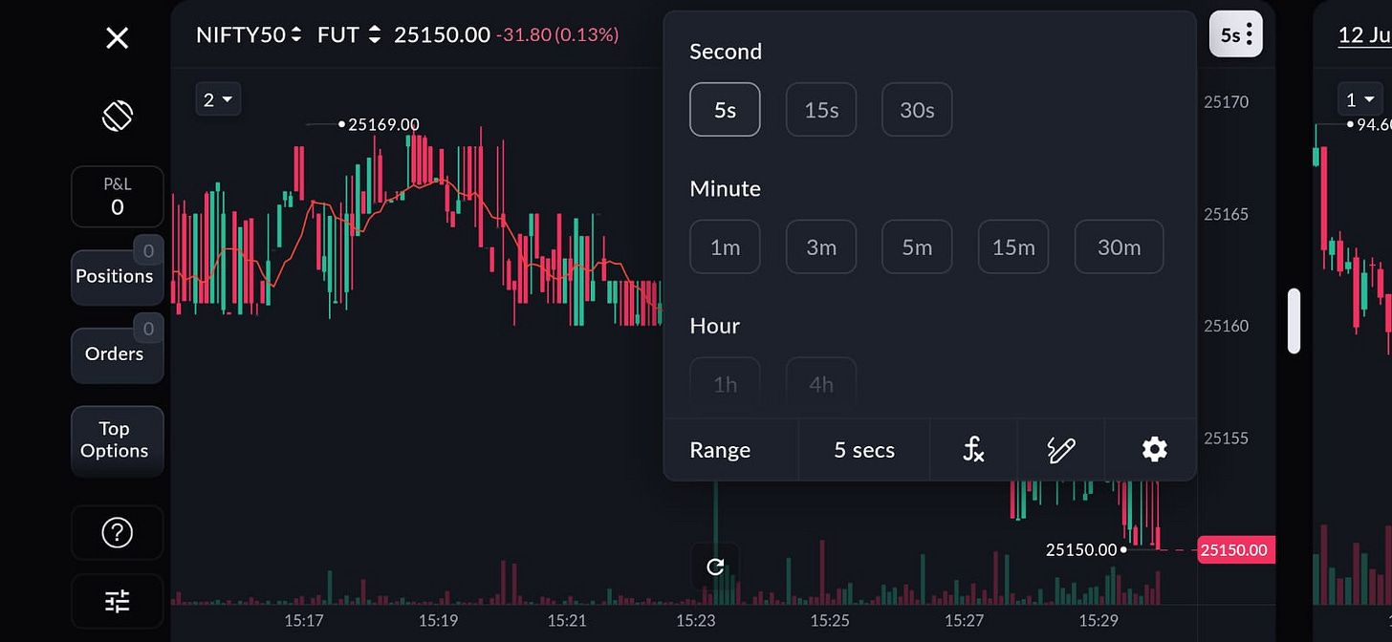This screenshot has height=642, width=1392.
Task: Expand the NIFTY50 symbol selector
Action: (249, 35)
